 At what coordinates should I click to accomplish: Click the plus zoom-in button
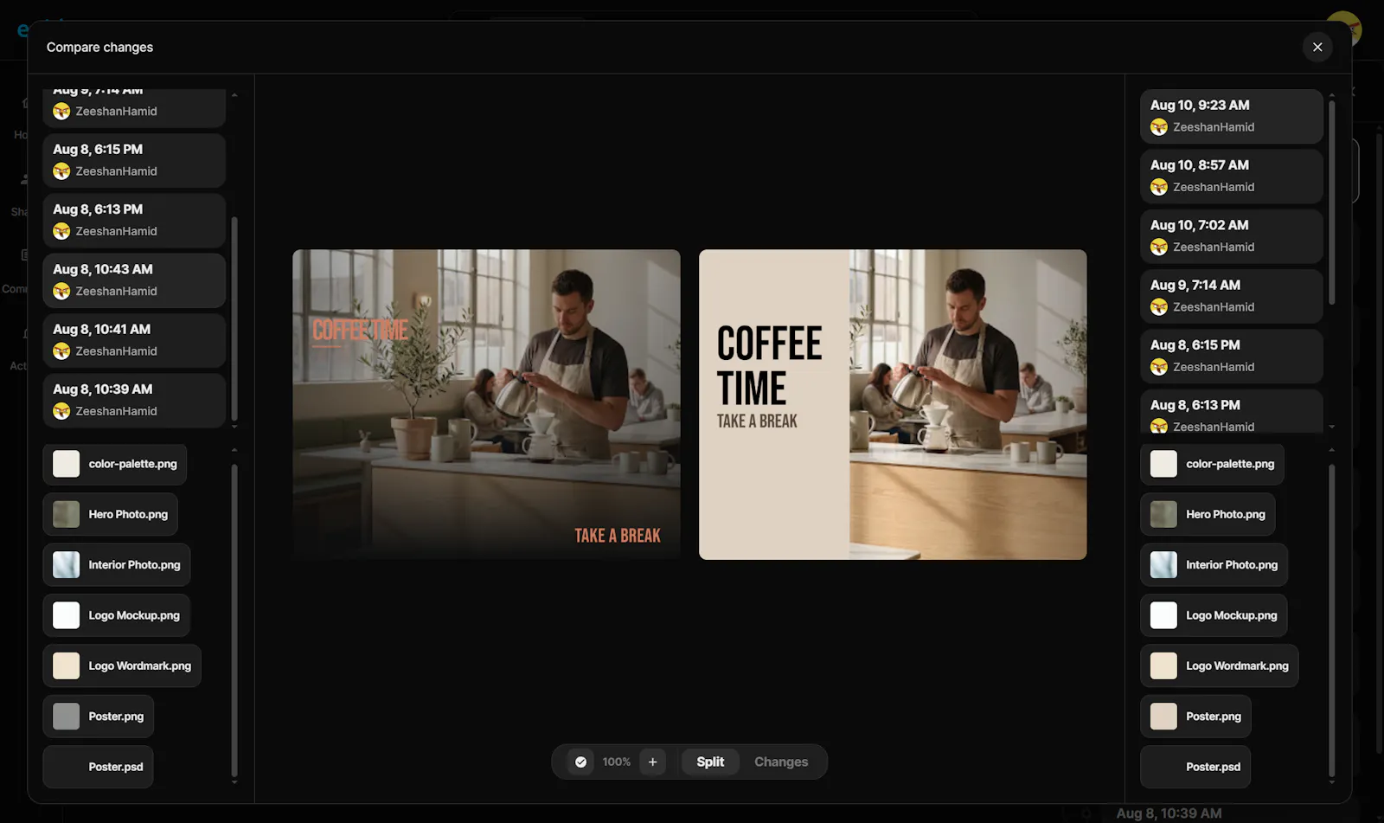(652, 762)
